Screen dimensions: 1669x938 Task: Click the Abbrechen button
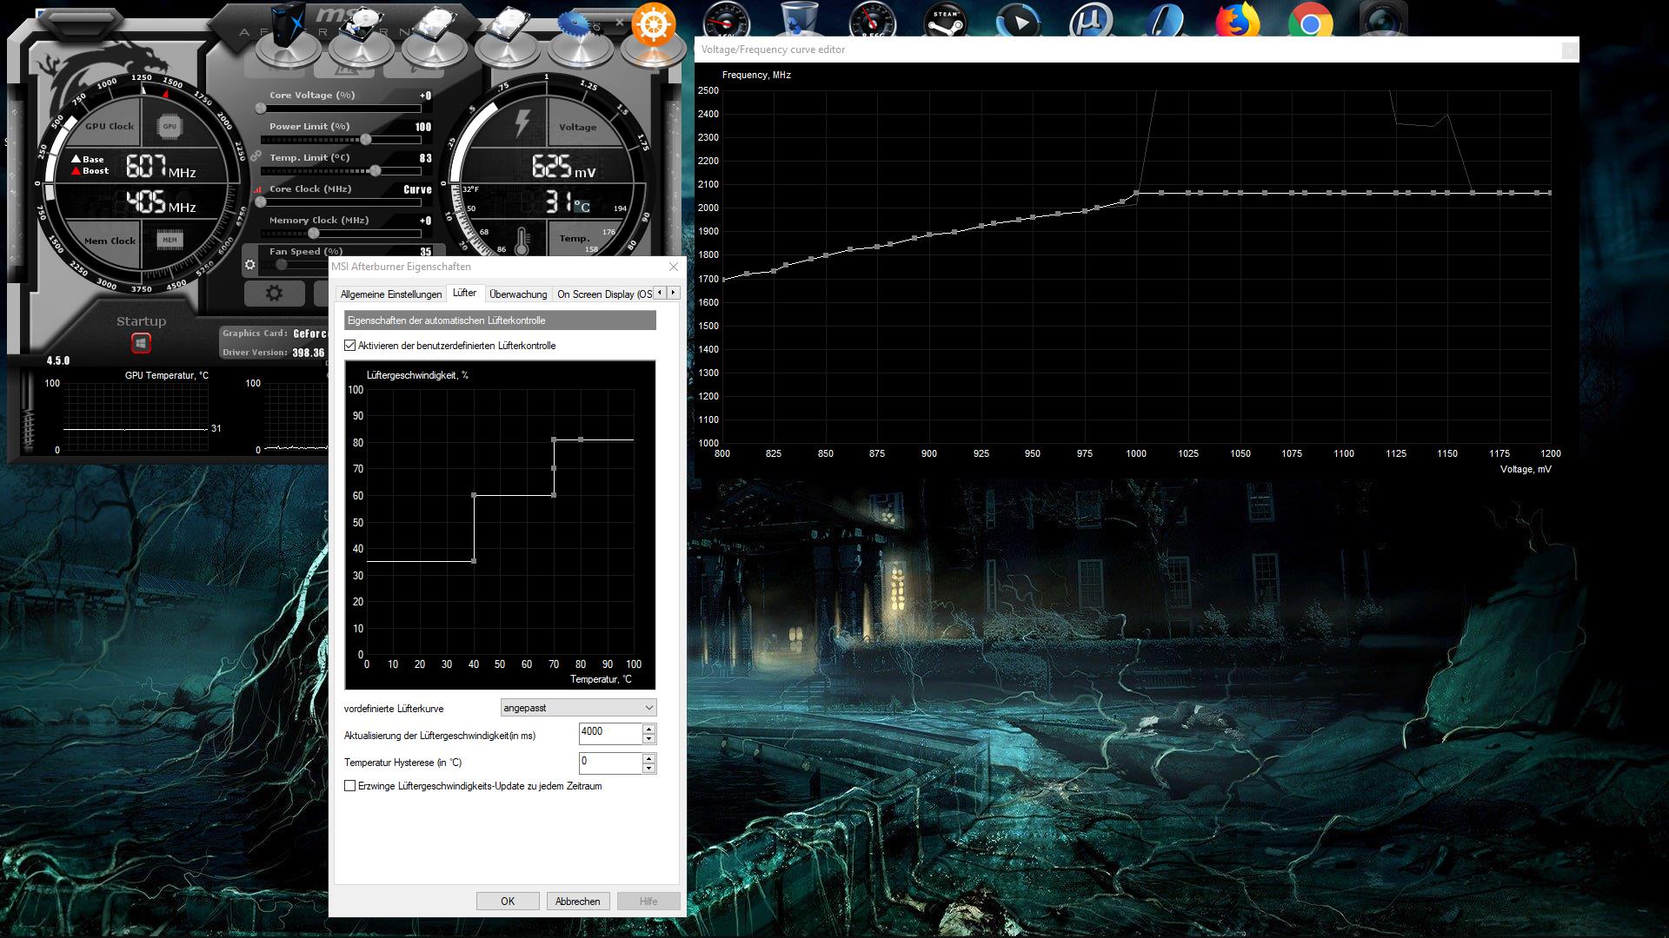click(x=578, y=902)
